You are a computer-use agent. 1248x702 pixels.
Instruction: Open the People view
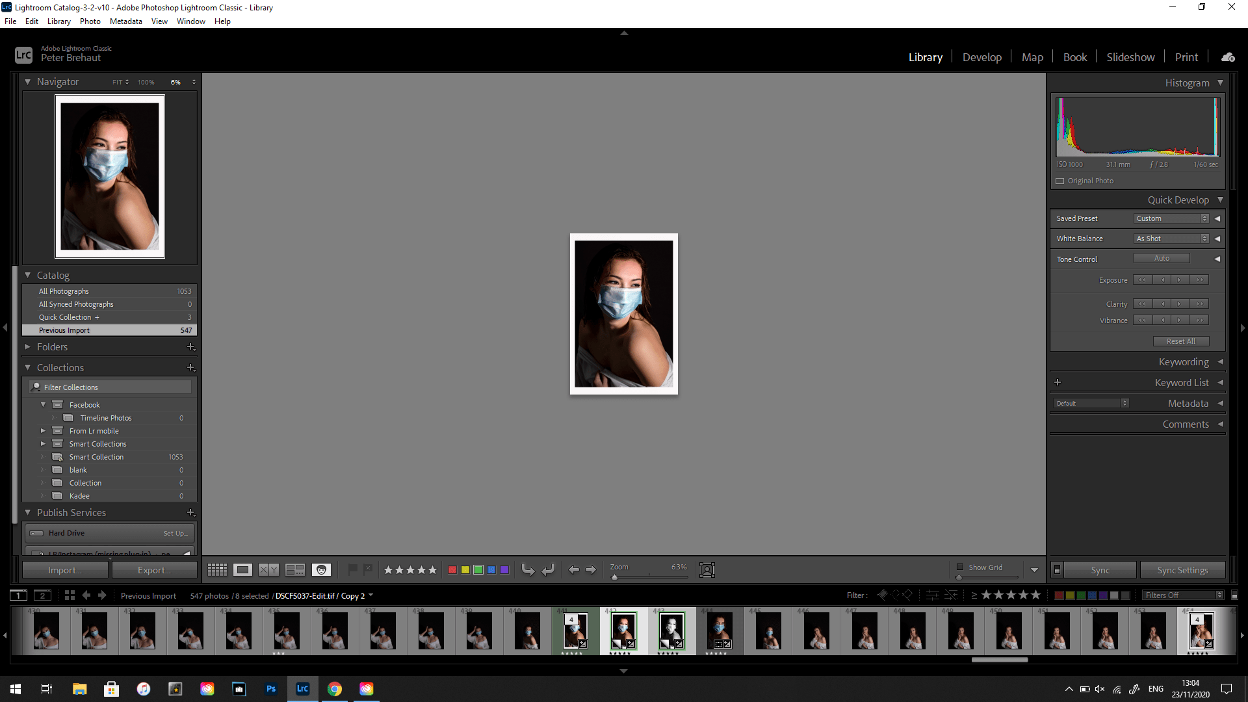pos(321,570)
